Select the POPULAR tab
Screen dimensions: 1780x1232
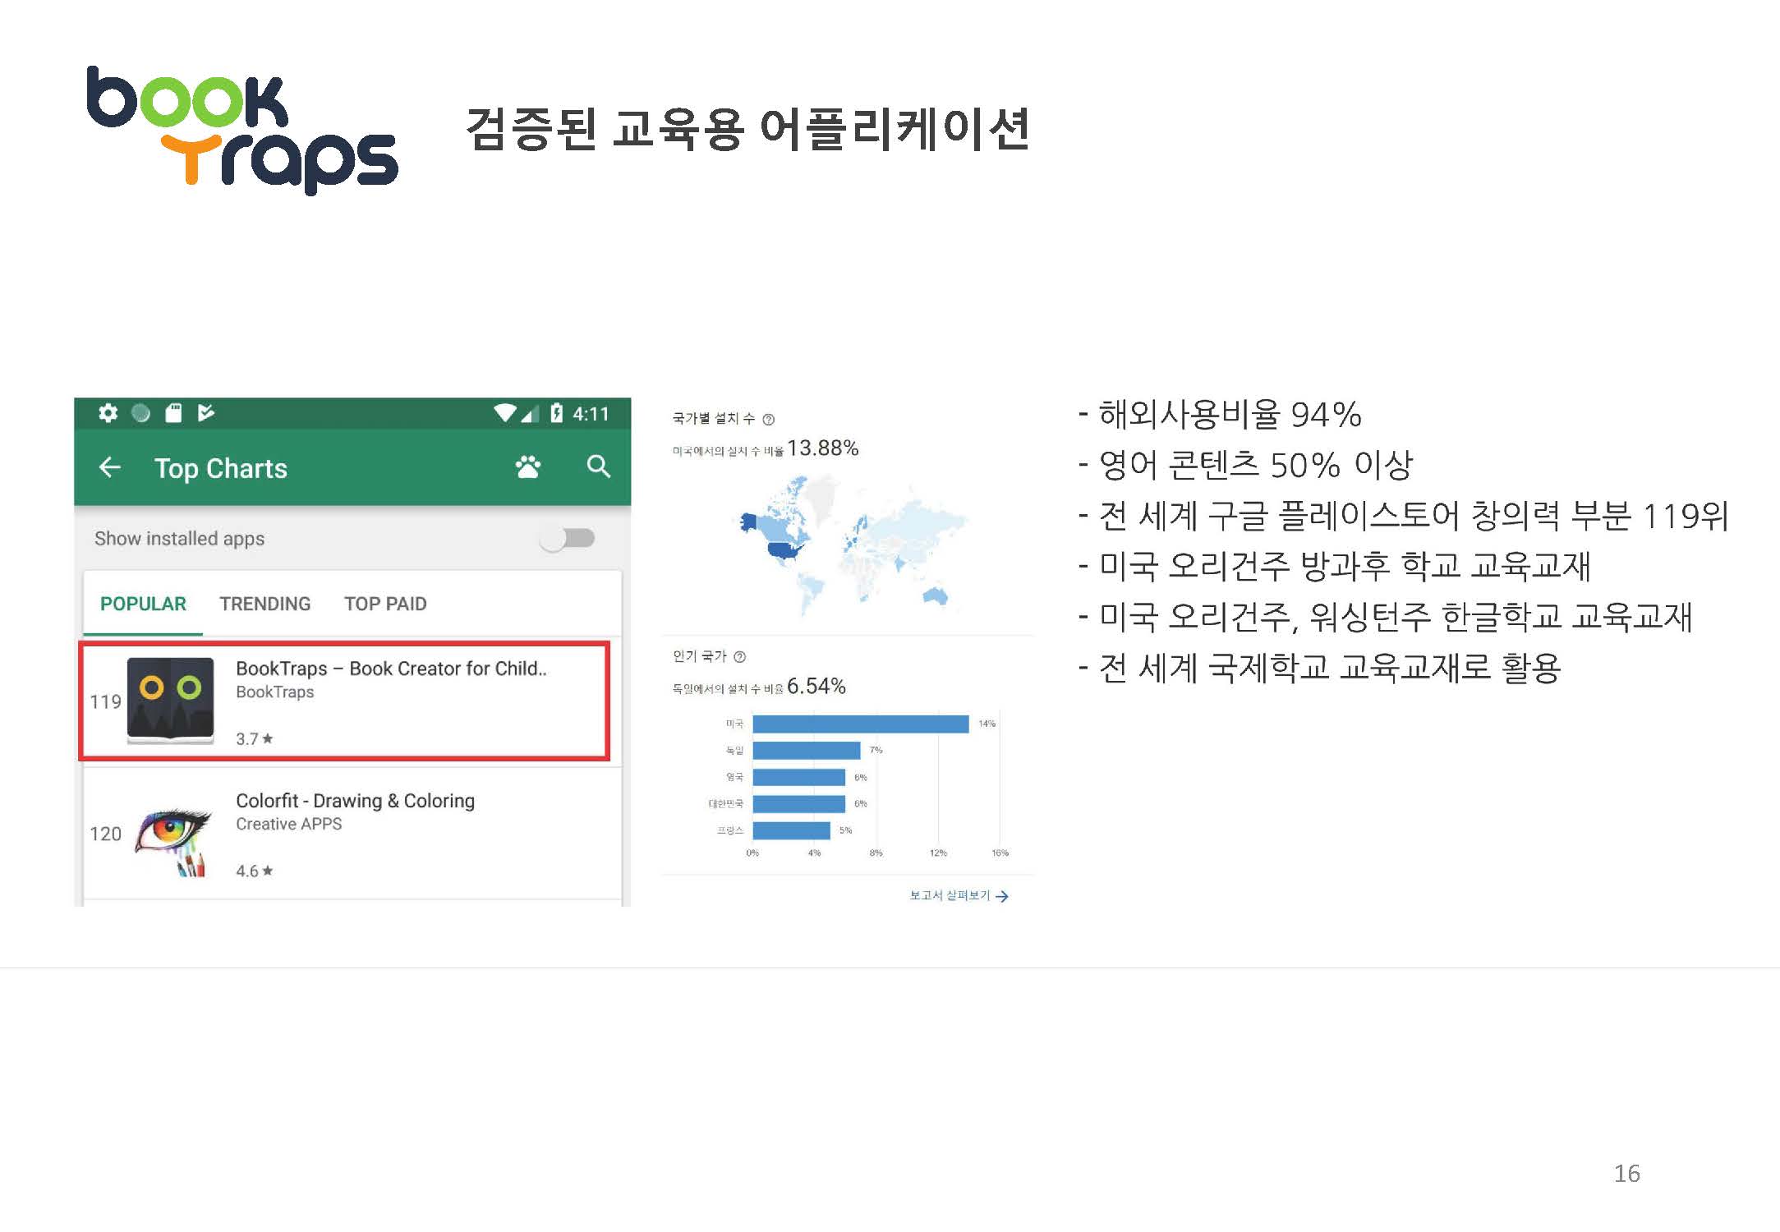[x=143, y=604]
